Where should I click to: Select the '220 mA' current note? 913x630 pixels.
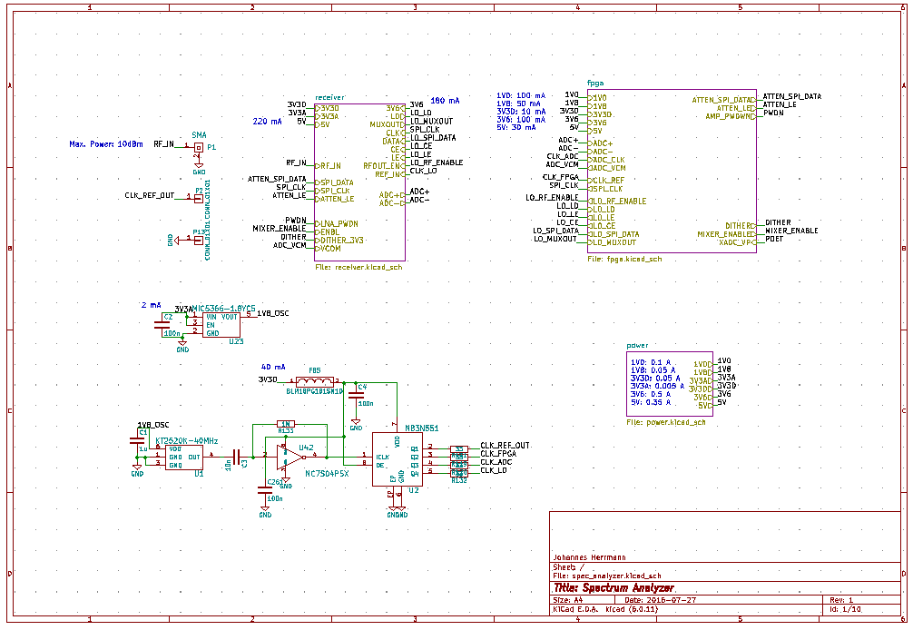267,121
